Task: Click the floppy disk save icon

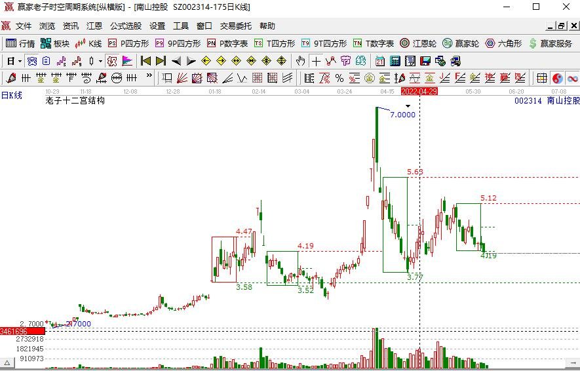Action: tap(425, 61)
